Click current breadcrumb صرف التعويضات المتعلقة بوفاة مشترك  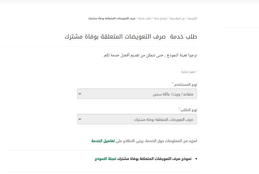[112, 18]
